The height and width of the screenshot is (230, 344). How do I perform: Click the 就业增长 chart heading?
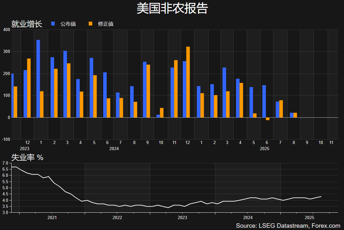point(27,24)
